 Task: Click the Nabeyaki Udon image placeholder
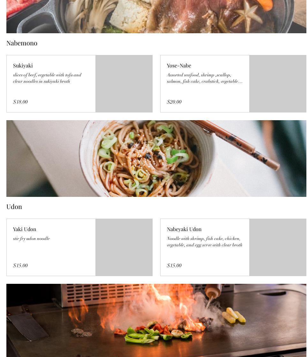click(278, 247)
